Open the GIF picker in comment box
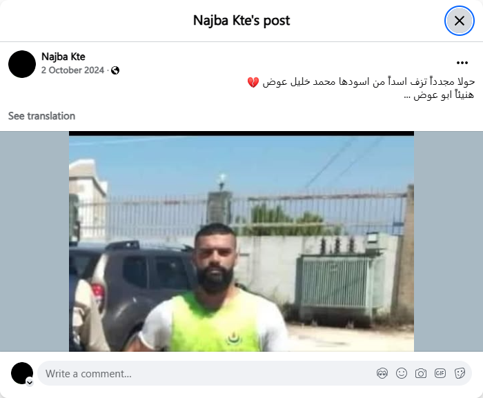Image resolution: width=483 pixels, height=398 pixels. [440, 373]
